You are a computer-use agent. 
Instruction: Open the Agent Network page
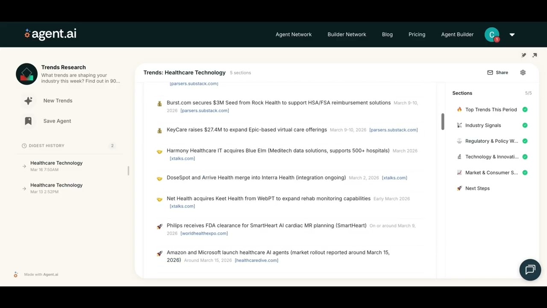294,34
